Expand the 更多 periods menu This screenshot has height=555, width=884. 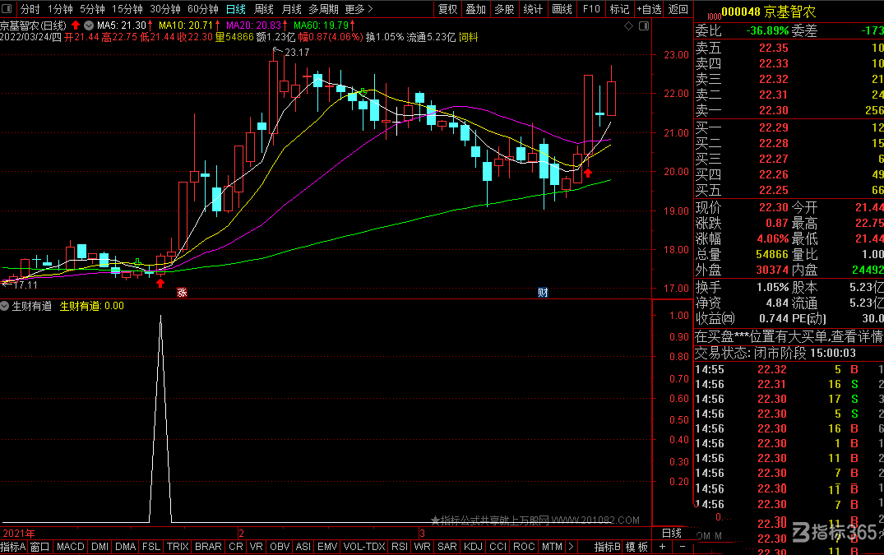point(359,9)
